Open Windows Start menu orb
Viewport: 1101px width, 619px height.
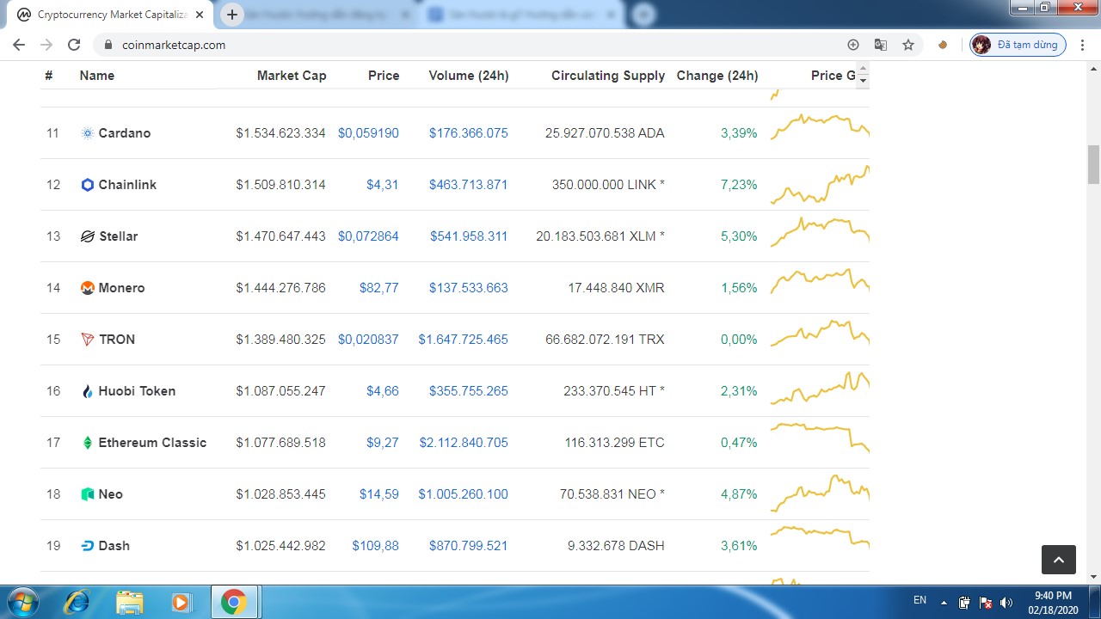23,602
